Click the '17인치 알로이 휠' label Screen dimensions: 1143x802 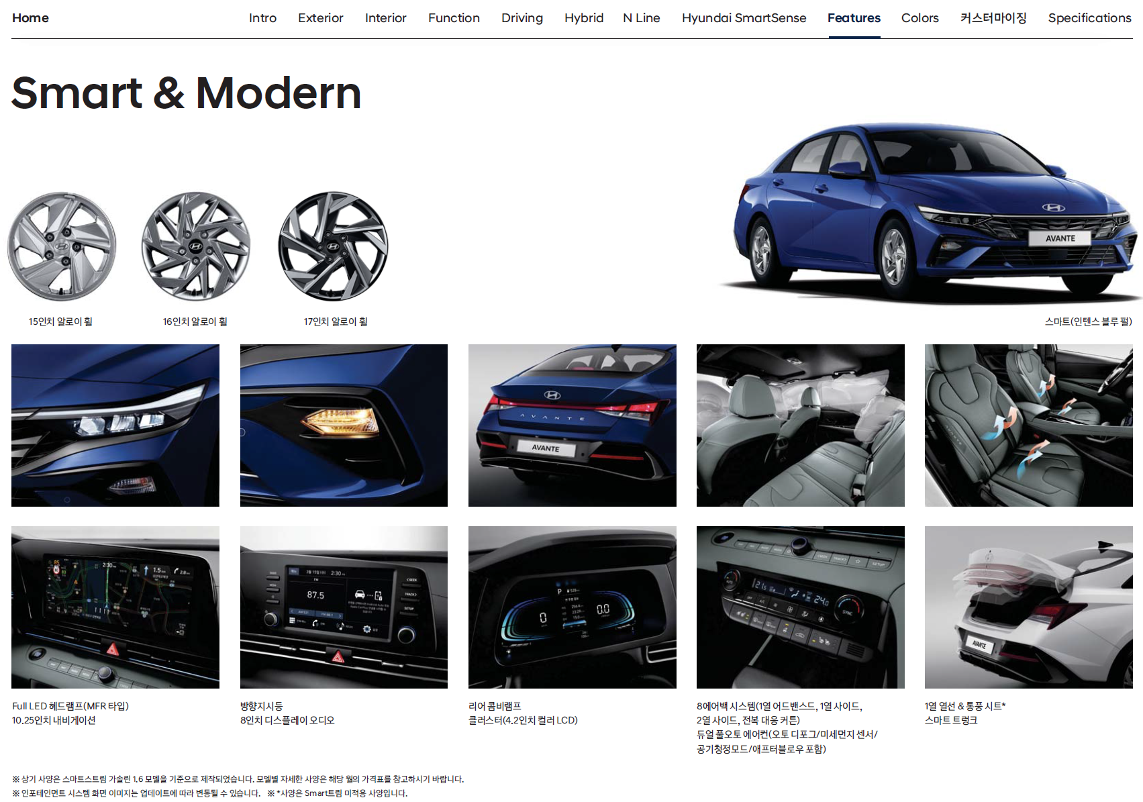(x=336, y=321)
